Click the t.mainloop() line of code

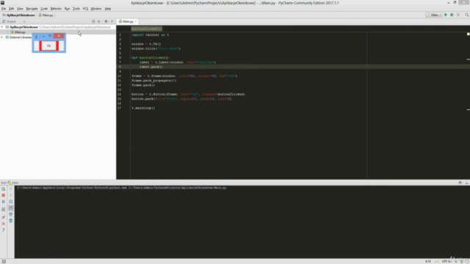click(143, 108)
